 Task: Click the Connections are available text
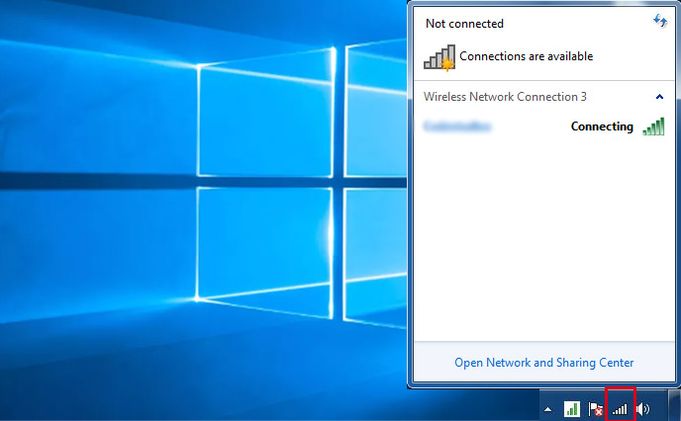pyautogui.click(x=526, y=56)
